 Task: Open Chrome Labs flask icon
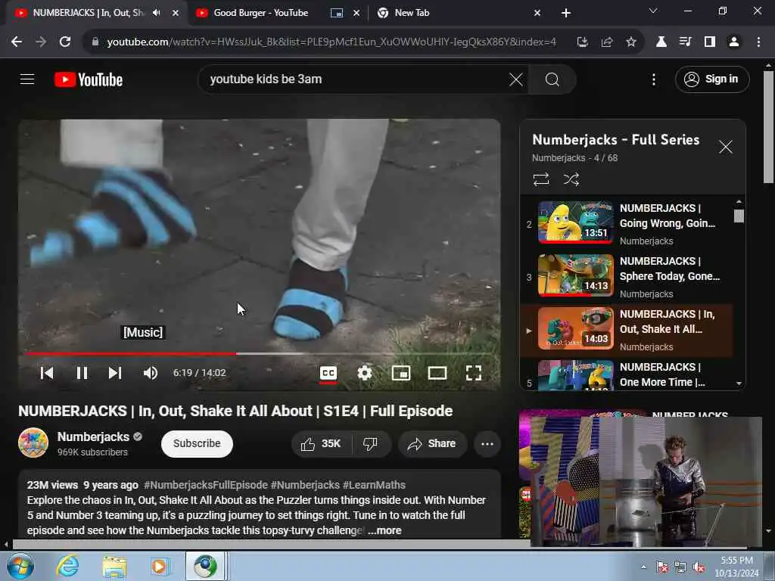[x=661, y=42]
